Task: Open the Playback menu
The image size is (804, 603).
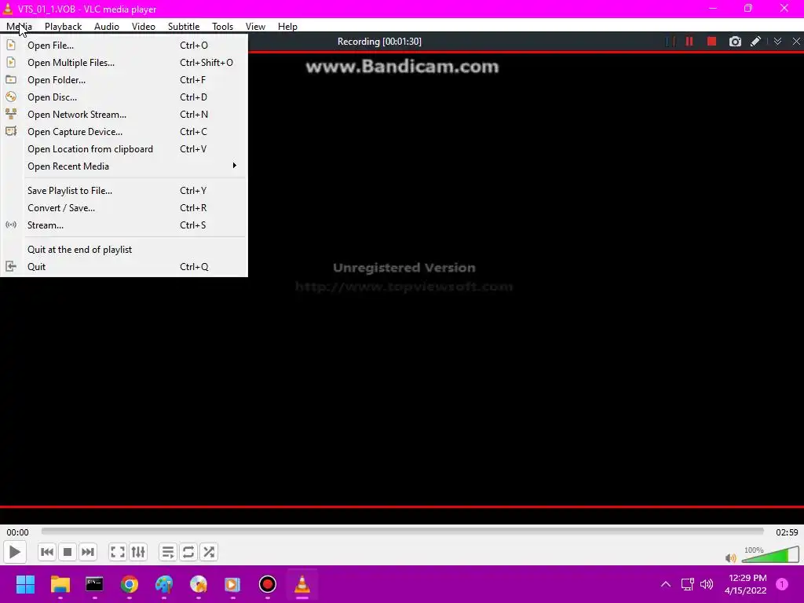Action: (63, 27)
